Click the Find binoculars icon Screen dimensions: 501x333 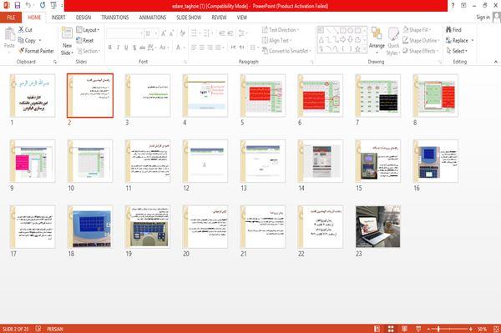(448, 30)
